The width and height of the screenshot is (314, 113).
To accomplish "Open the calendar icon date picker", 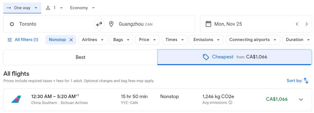I will point(208,24).
